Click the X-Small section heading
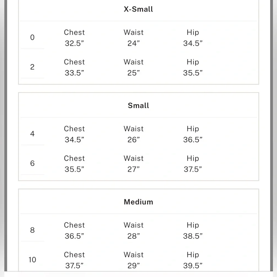The image size is (277, 277). pyautogui.click(x=138, y=9)
